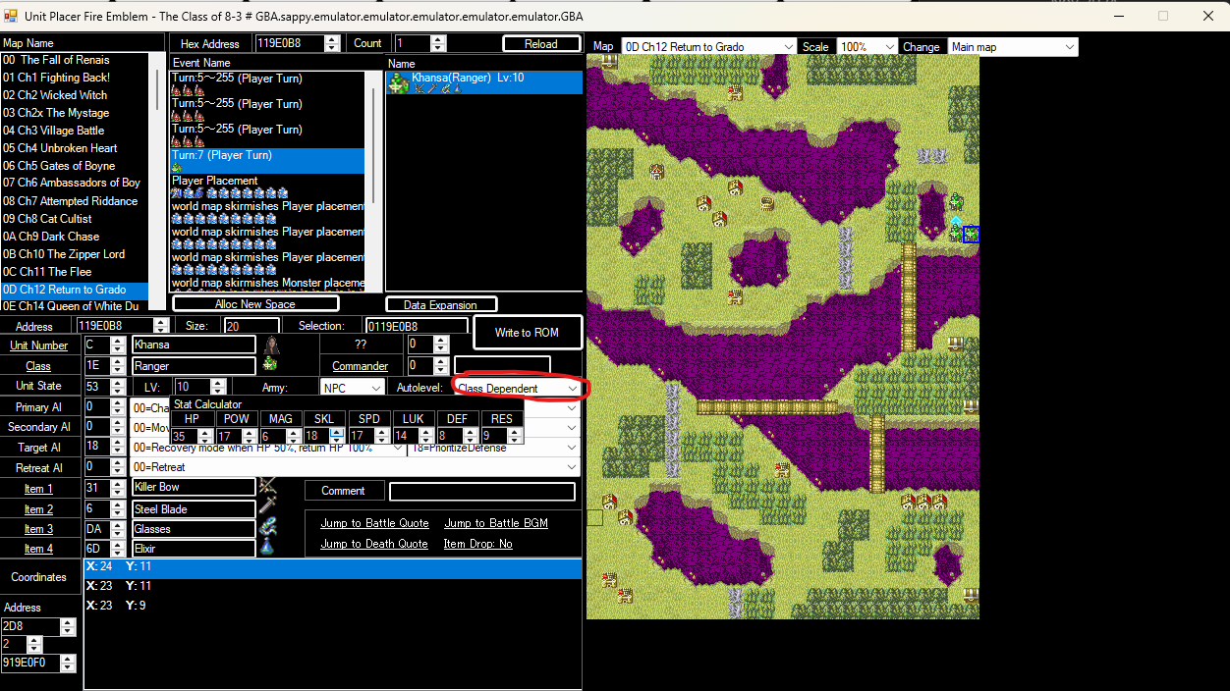Click the Khansa unit name field

point(194,345)
